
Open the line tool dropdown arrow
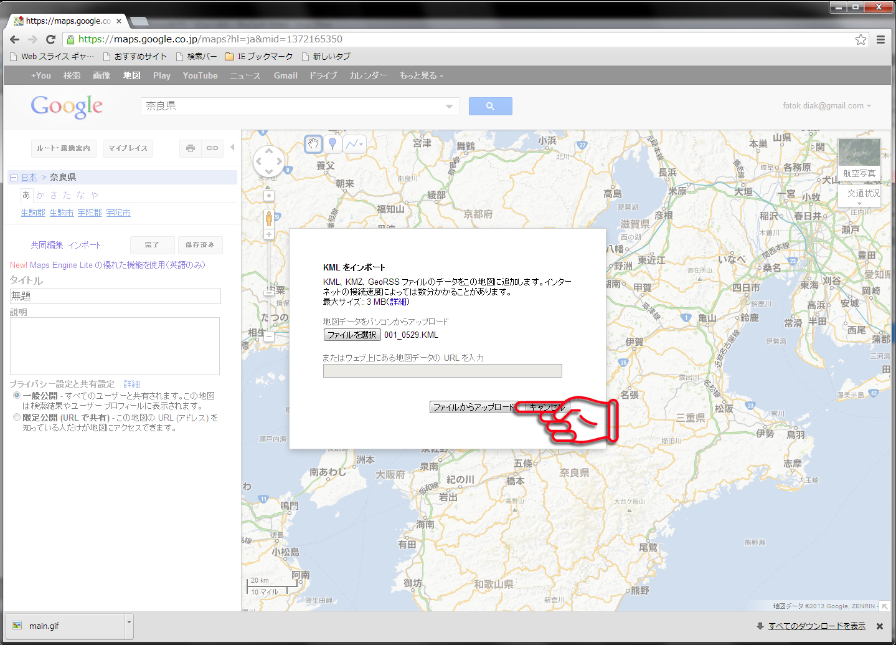[362, 145]
